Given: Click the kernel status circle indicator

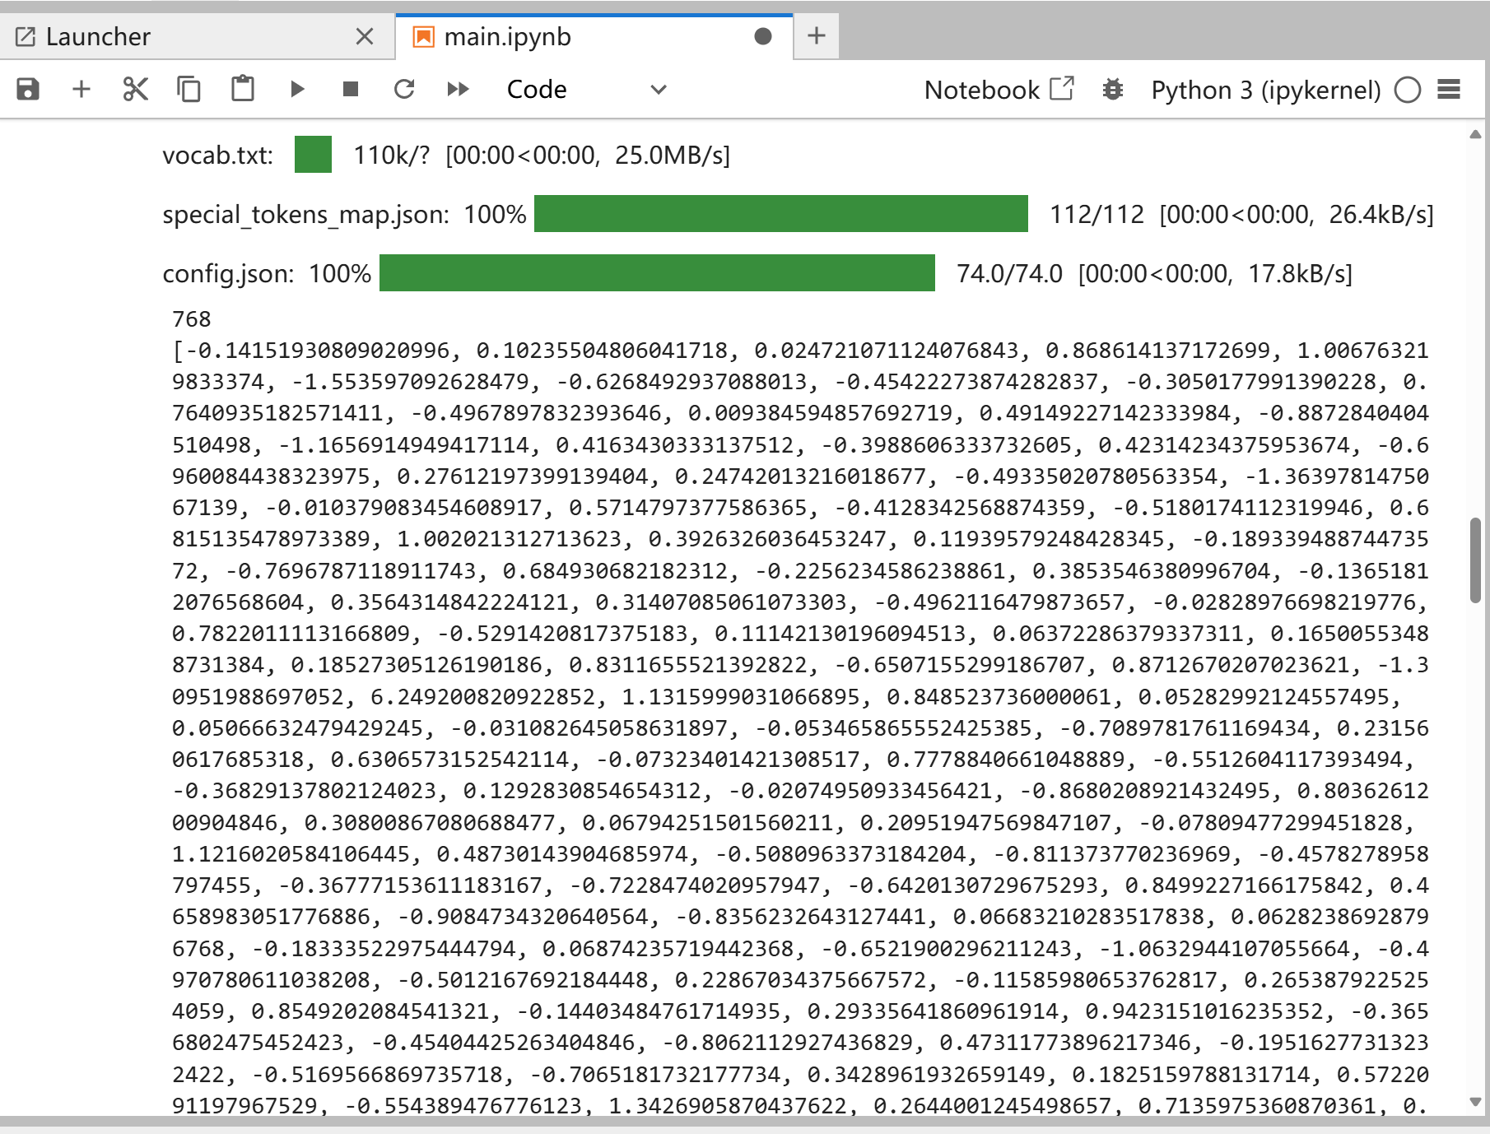Looking at the screenshot, I should tap(1408, 89).
